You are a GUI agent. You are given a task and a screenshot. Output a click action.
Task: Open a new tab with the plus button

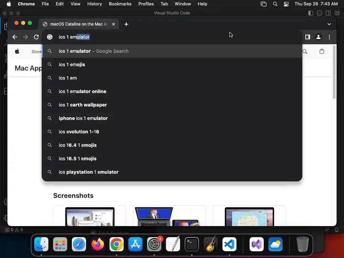click(126, 24)
